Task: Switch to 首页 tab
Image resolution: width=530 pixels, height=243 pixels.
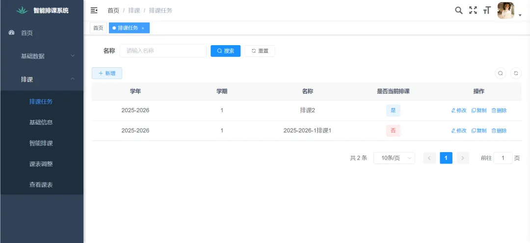Action: (98, 28)
